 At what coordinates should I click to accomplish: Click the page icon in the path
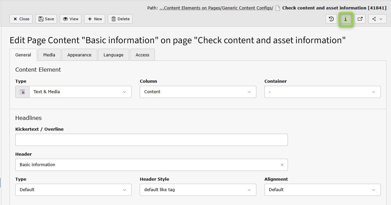pyautogui.click(x=277, y=8)
